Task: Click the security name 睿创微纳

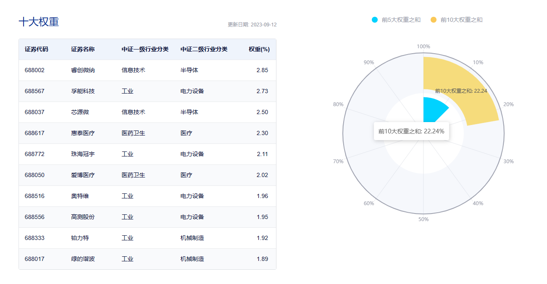Action: (x=83, y=70)
